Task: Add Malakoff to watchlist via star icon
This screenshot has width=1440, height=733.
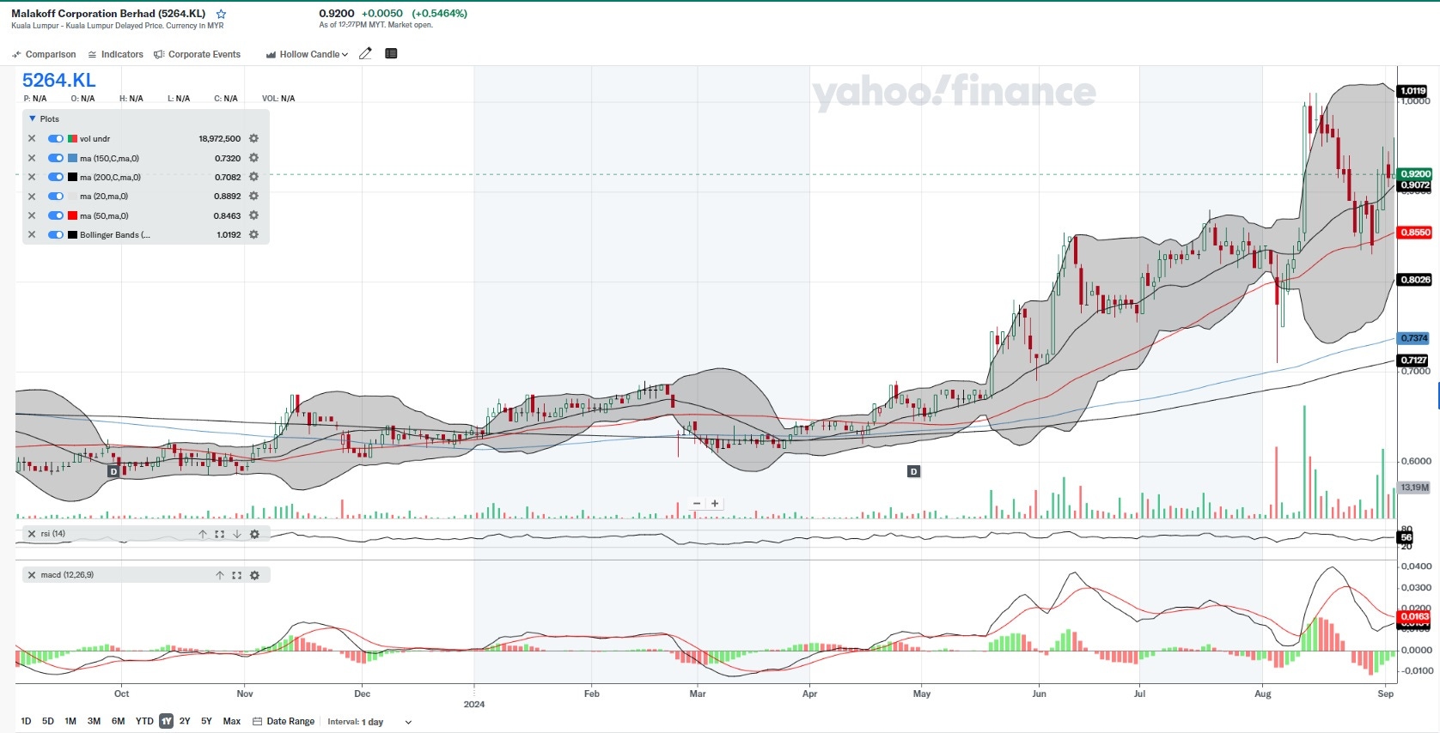Action: pos(221,14)
